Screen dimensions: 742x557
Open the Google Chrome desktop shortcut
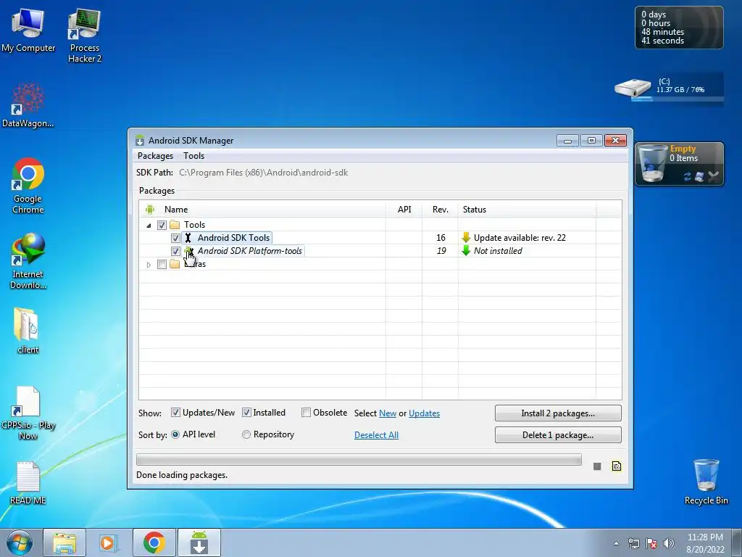(28, 186)
